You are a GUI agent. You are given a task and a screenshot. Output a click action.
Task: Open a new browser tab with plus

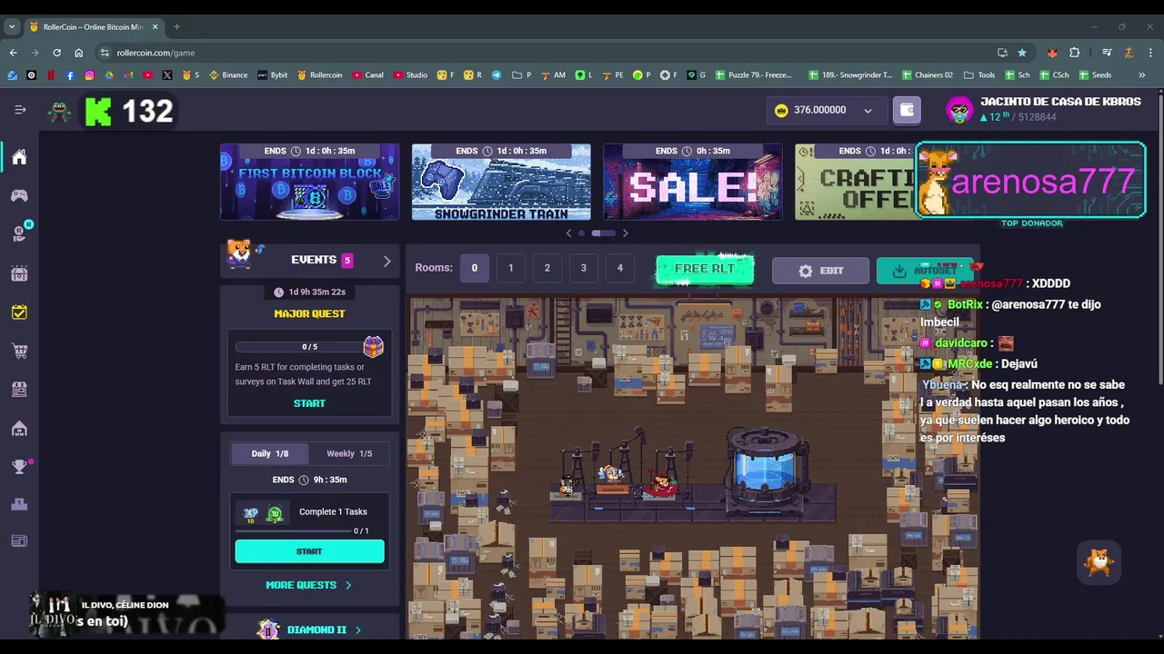point(176,27)
